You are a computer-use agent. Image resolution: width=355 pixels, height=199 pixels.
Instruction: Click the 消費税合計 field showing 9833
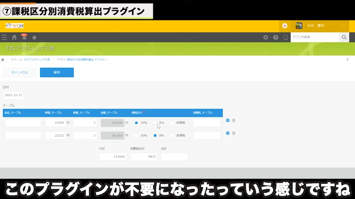pyautogui.click(x=144, y=157)
